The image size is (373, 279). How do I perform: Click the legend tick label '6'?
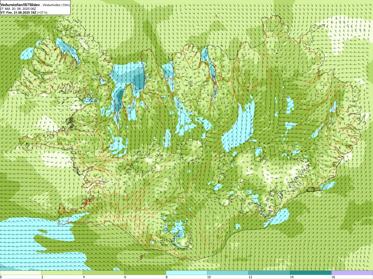point(125,277)
